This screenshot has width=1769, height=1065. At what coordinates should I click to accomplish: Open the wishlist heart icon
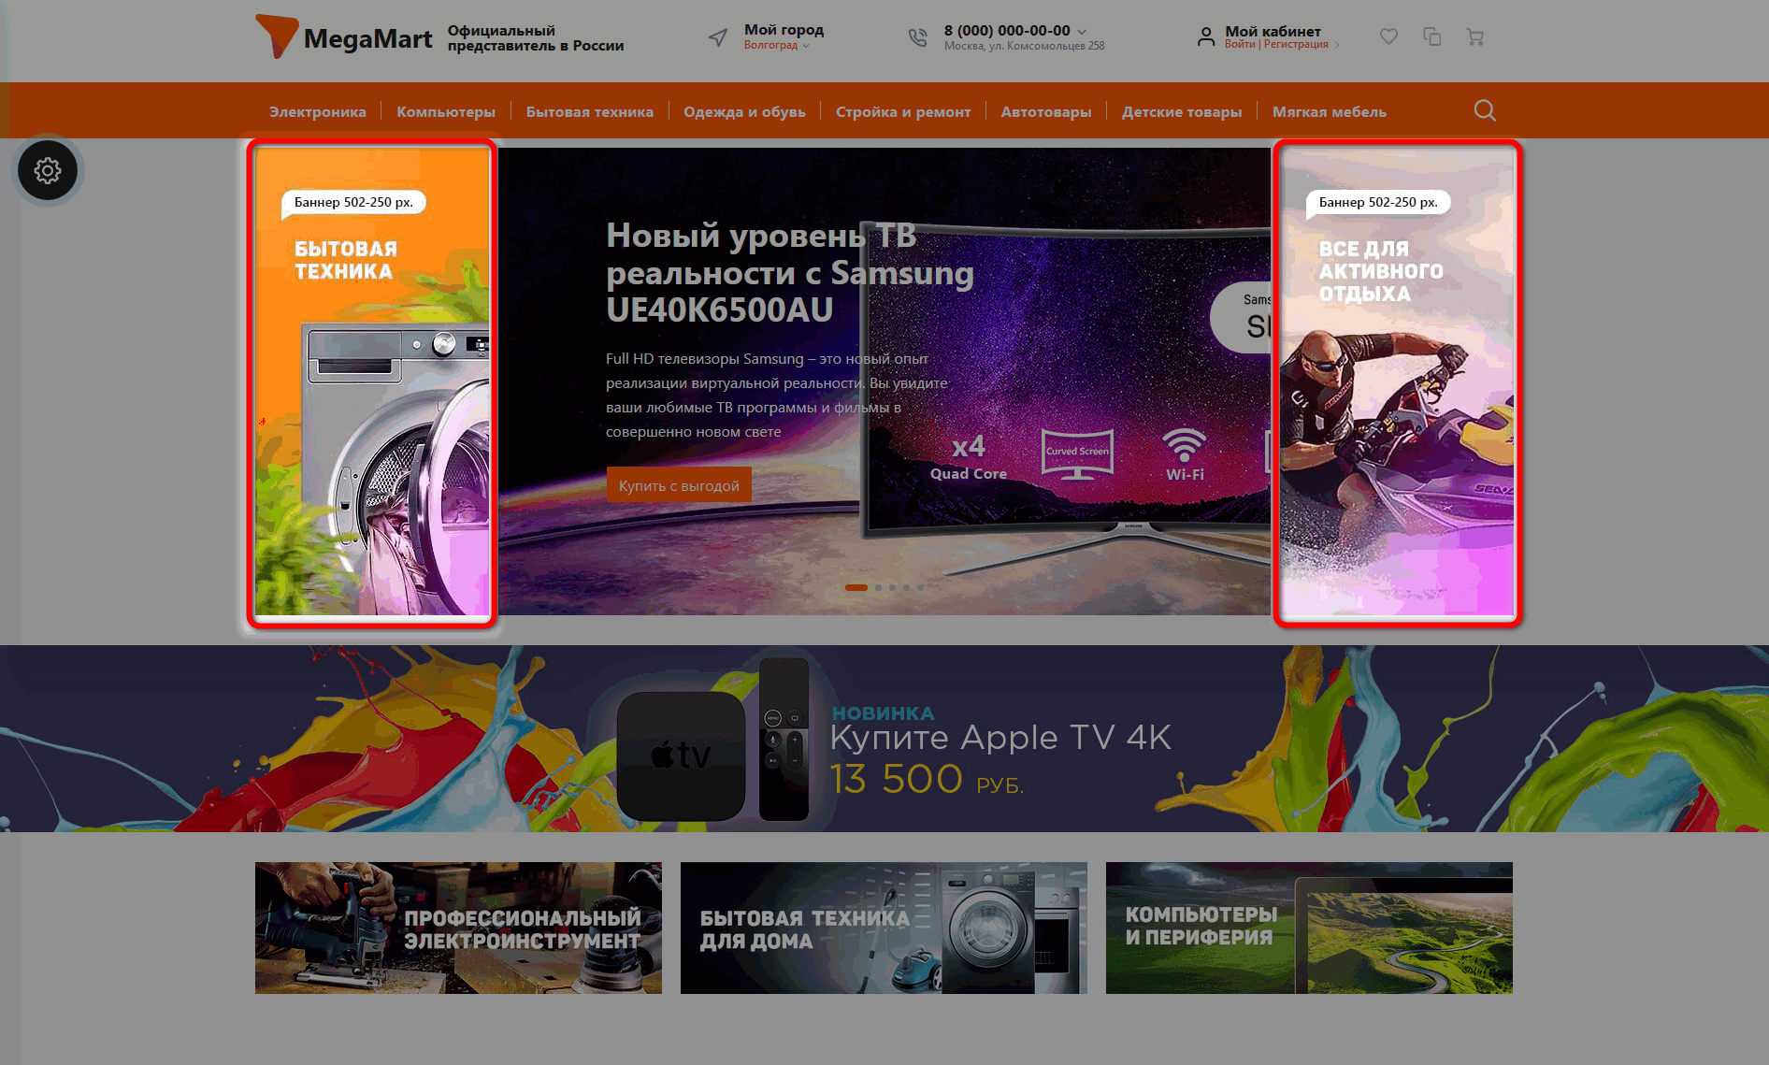coord(1388,36)
